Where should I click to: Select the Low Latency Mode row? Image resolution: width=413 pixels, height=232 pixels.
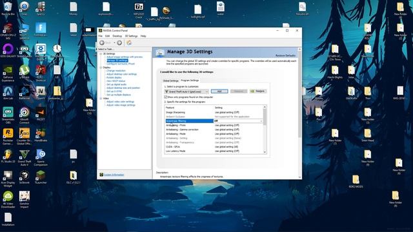tap(214, 151)
